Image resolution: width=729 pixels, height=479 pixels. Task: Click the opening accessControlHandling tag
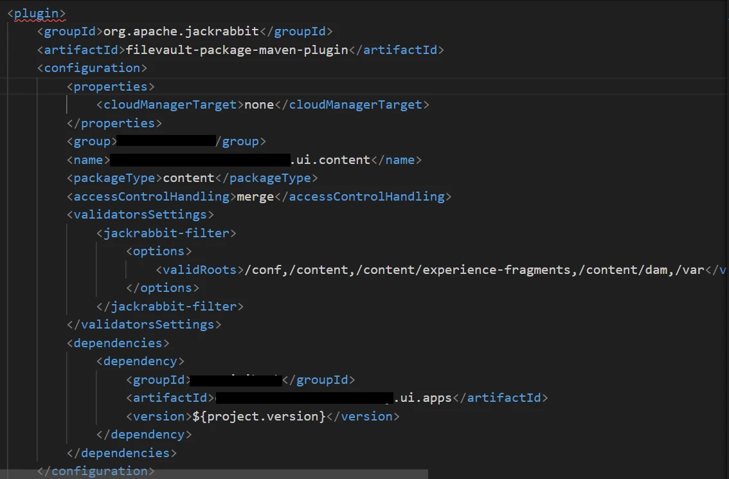click(152, 197)
